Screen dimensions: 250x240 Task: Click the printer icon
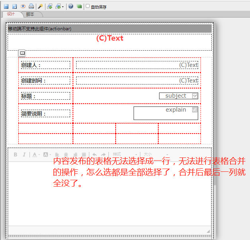click(x=31, y=6)
